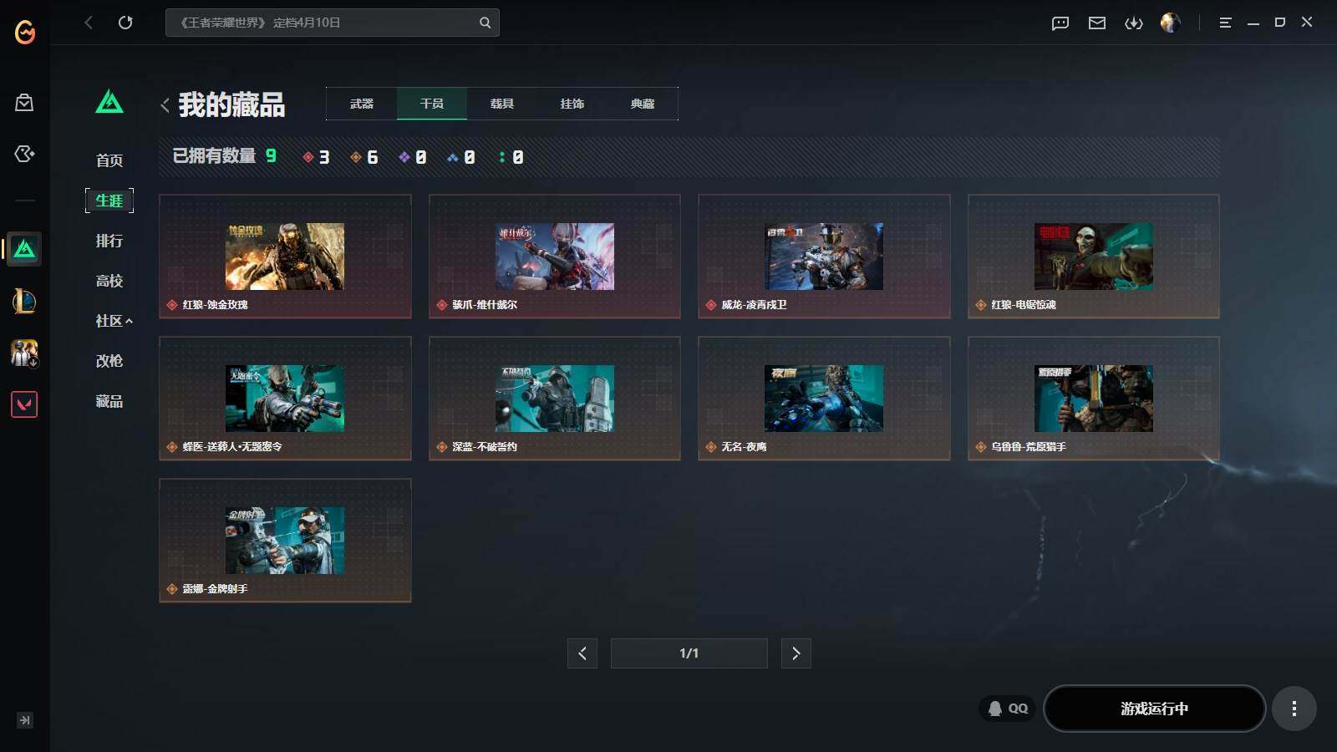The width and height of the screenshot is (1337, 752).
Task: Open 藏品 collection menu item
Action: (x=109, y=401)
